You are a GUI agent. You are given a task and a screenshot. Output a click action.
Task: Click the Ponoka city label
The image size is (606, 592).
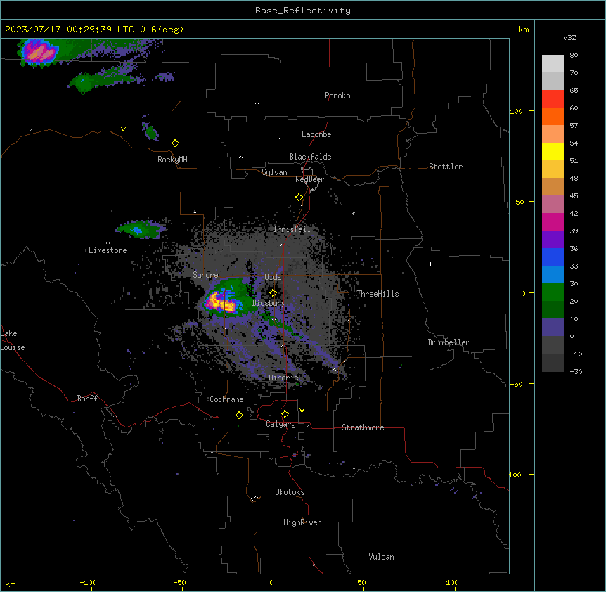point(337,96)
